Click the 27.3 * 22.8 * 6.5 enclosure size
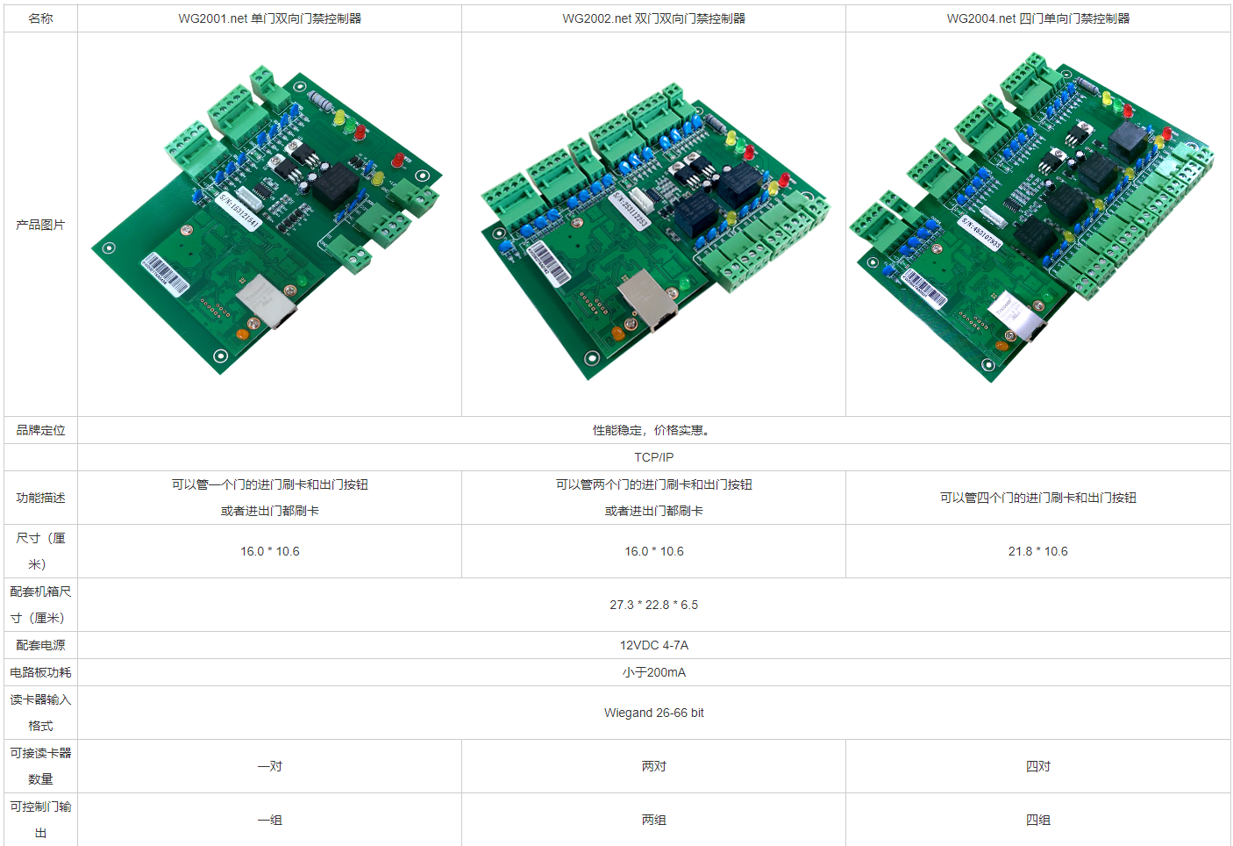 [x=653, y=605]
